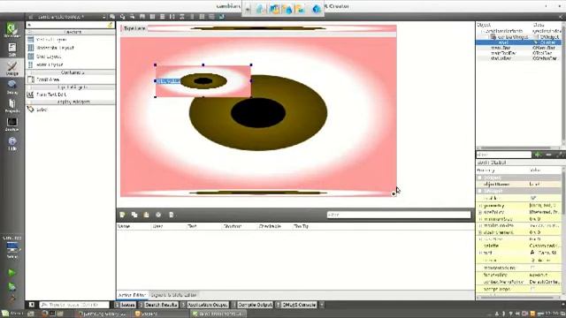The height and width of the screenshot is (318, 566).
Task: Click Copy action icon in Action Editor
Action: [134, 215]
